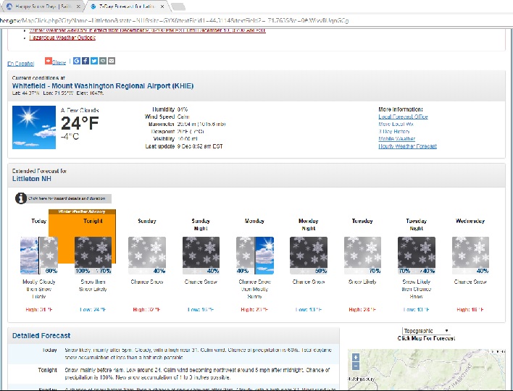The image size is (513, 391).
Task: Click the hazard details info icon
Action: pyautogui.click(x=21, y=198)
